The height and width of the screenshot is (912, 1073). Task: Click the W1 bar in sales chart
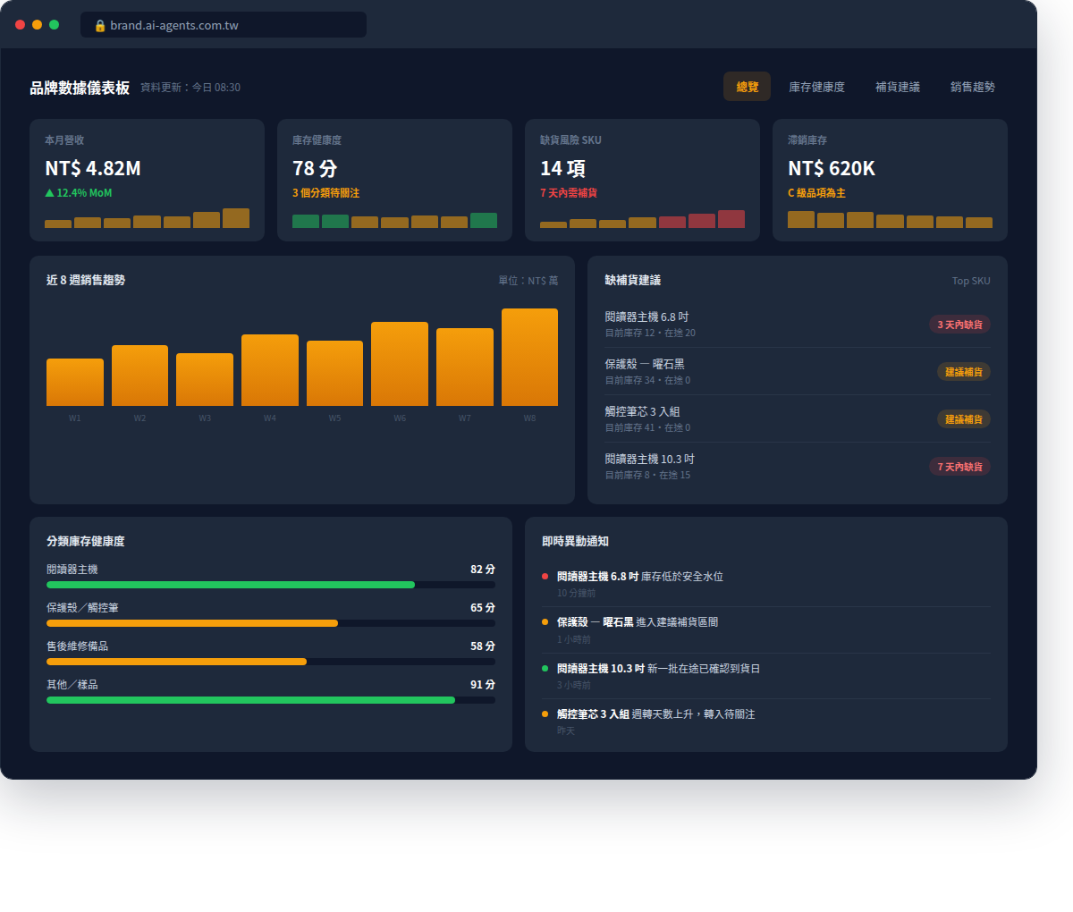[x=75, y=382]
